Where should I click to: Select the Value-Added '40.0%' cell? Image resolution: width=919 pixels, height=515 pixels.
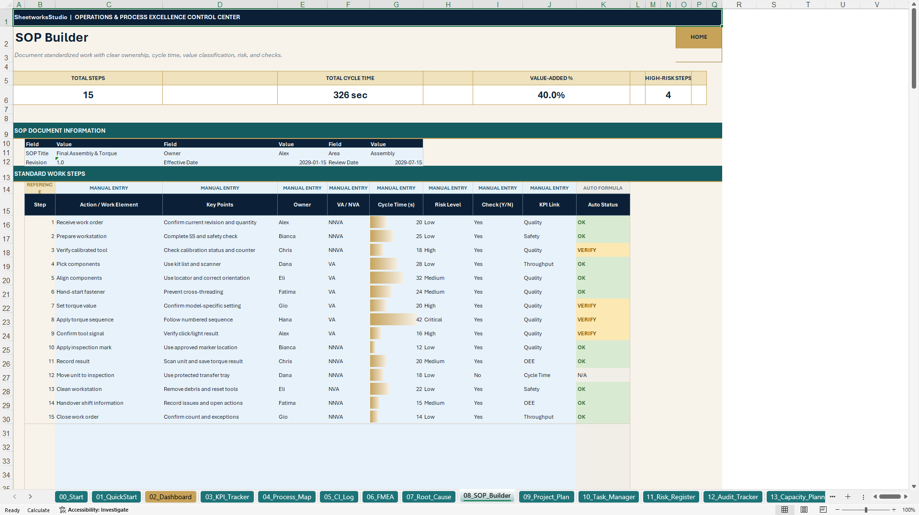click(x=551, y=95)
